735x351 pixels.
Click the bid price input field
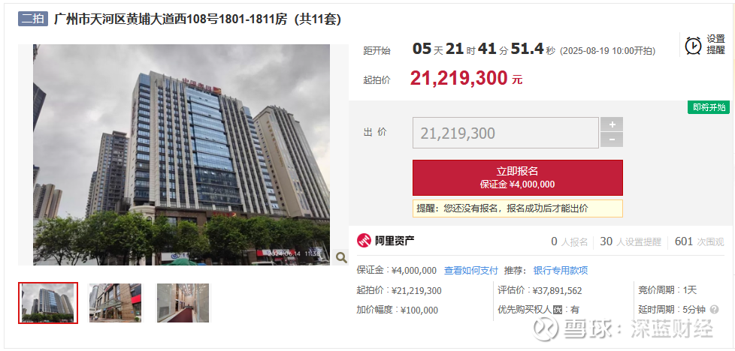(x=506, y=133)
